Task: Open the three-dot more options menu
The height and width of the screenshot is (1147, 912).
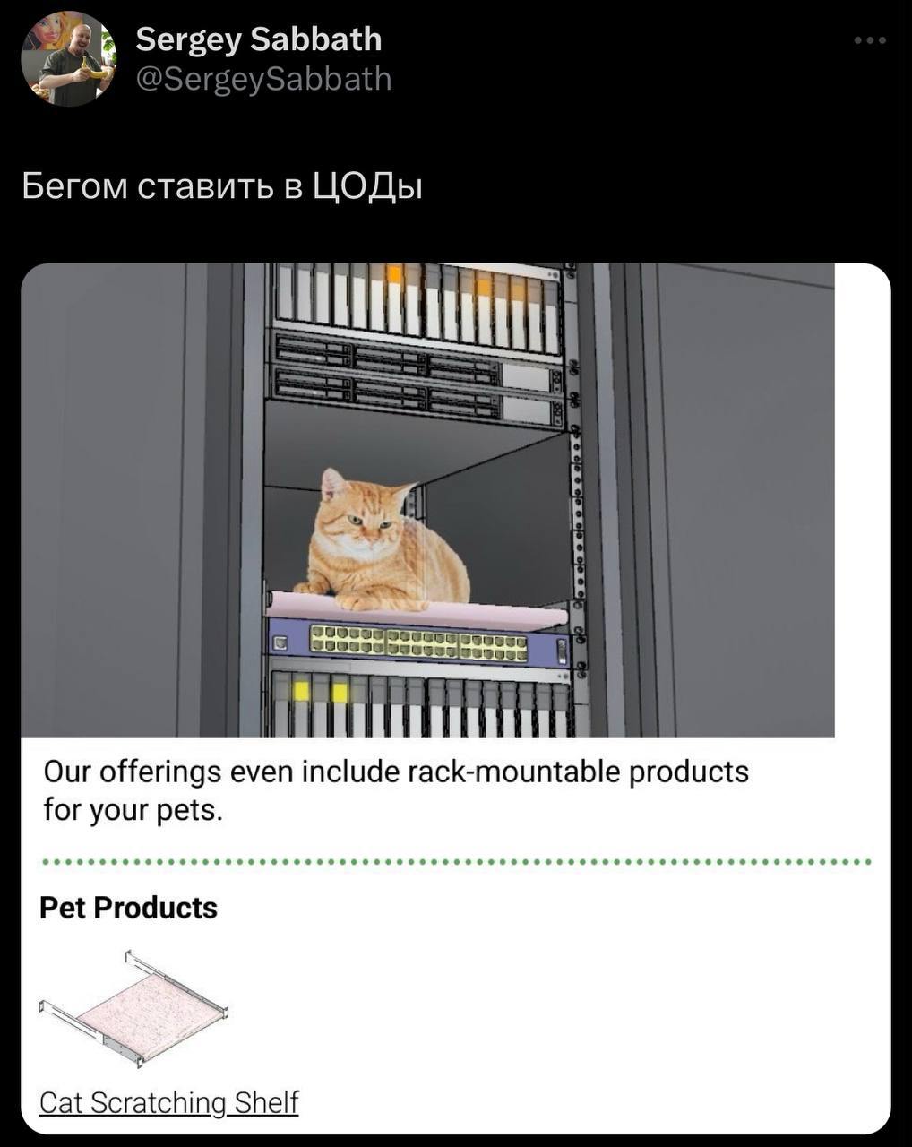Action: 869,40
